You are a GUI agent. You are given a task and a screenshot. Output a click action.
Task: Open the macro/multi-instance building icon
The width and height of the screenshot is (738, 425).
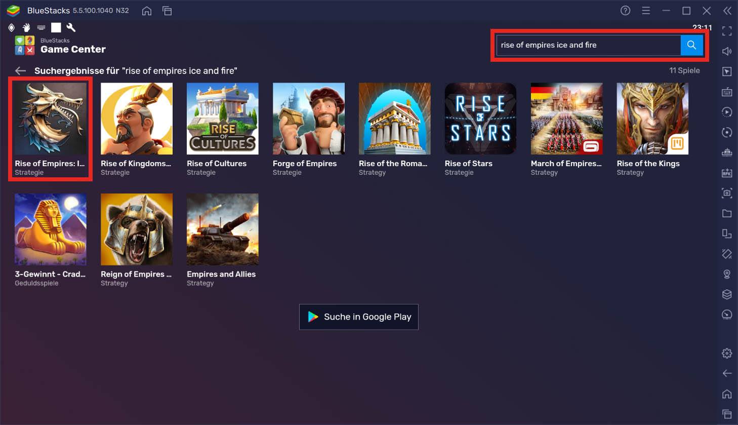pos(727,152)
